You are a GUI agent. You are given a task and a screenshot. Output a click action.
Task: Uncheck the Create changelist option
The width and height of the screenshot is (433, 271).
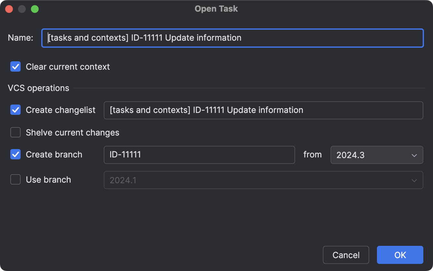(15, 110)
